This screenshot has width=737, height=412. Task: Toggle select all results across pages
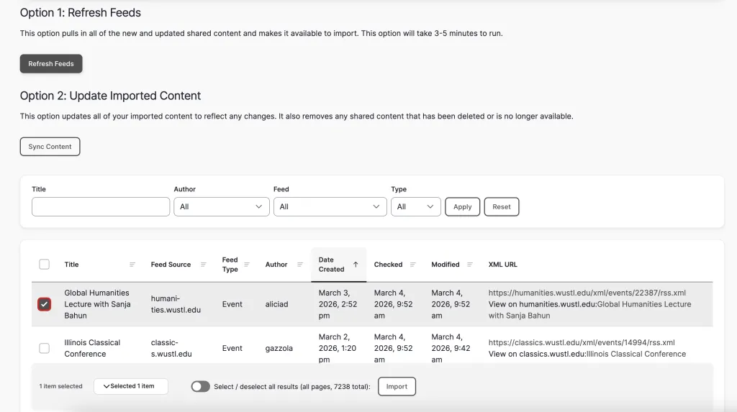[x=200, y=387]
